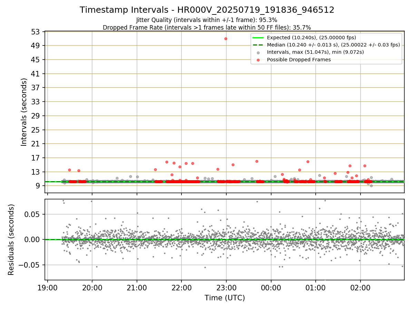This screenshot has width=414, height=310.
Task: Select the Median dashed line legend entry
Action: 326,45
